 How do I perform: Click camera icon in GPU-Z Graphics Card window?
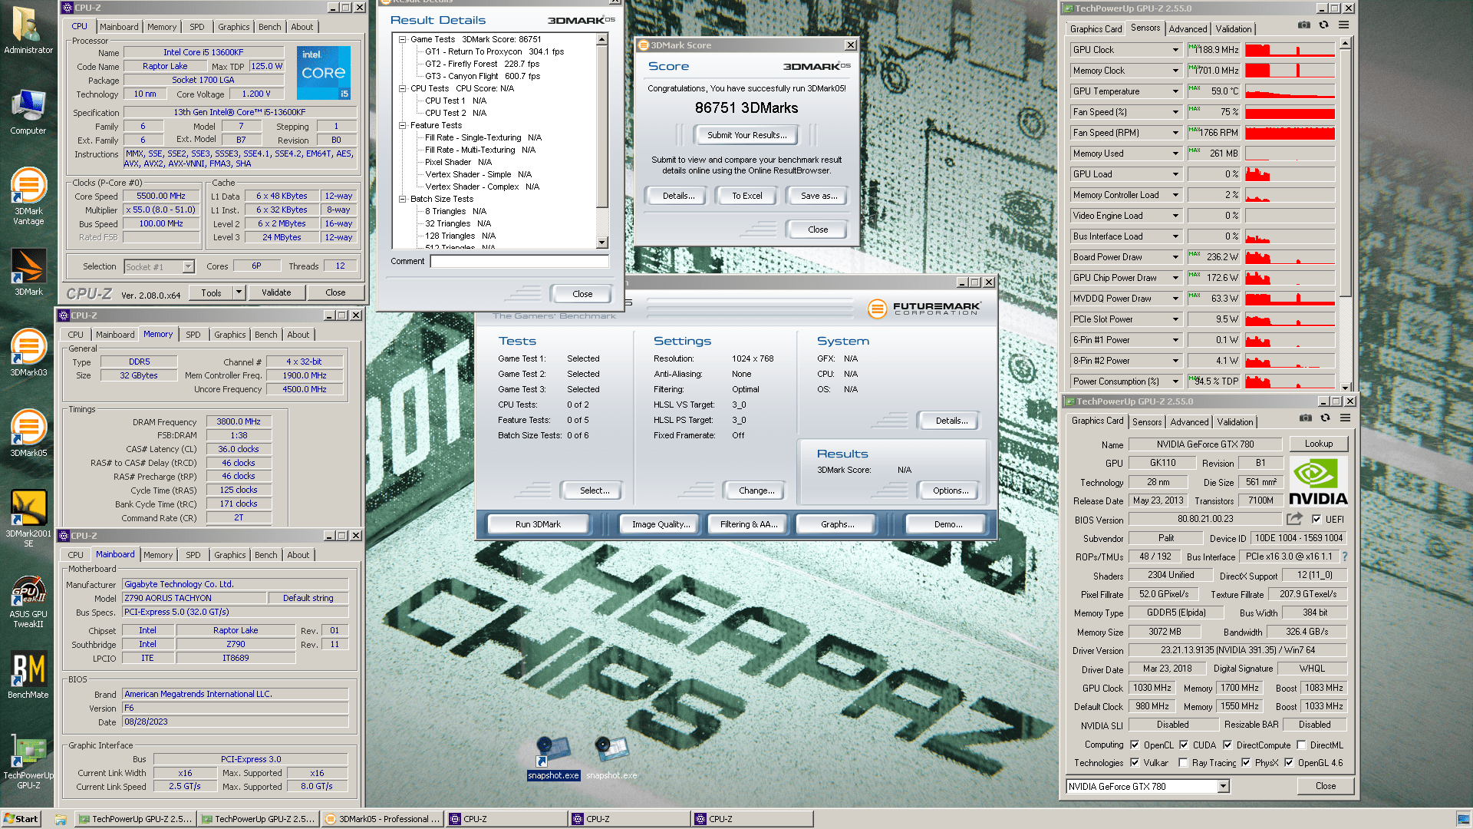1306,418
